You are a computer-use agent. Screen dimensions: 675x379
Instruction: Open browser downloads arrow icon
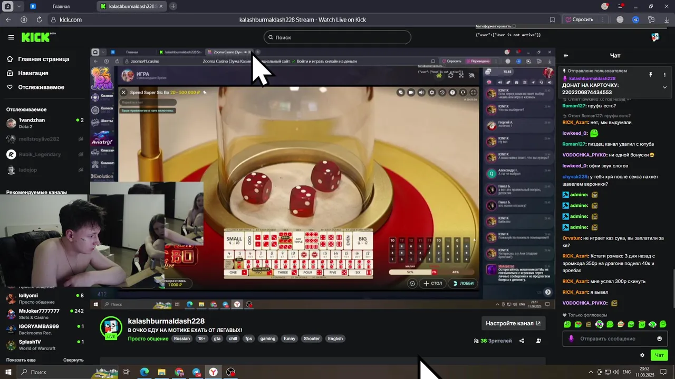667,19
